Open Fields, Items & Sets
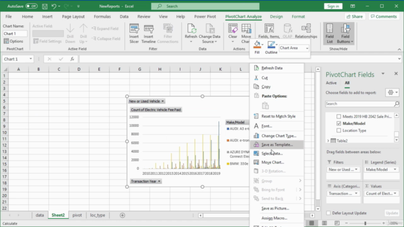The image size is (404, 227). click(269, 31)
